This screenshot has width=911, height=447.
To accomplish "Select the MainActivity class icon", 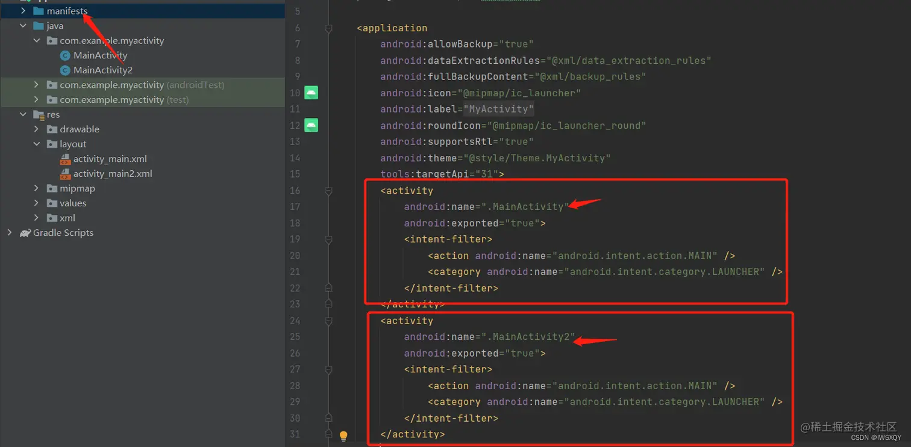I will 65,55.
